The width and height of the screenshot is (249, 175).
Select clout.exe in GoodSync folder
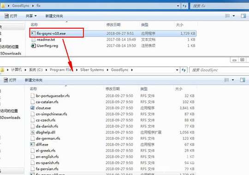(x=43, y=108)
